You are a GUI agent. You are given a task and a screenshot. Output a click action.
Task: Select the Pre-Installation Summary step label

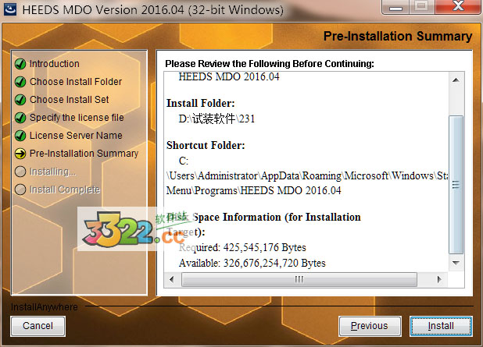[x=84, y=153]
